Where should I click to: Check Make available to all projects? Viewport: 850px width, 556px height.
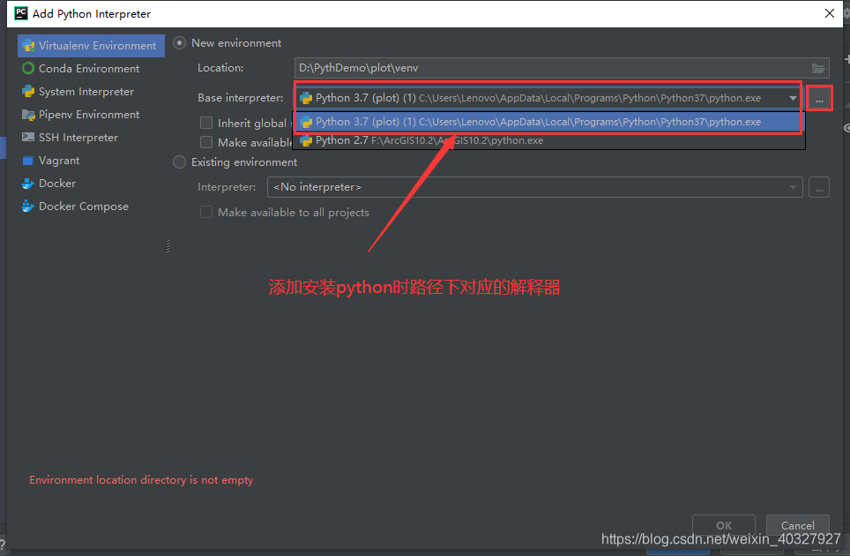pyautogui.click(x=206, y=141)
